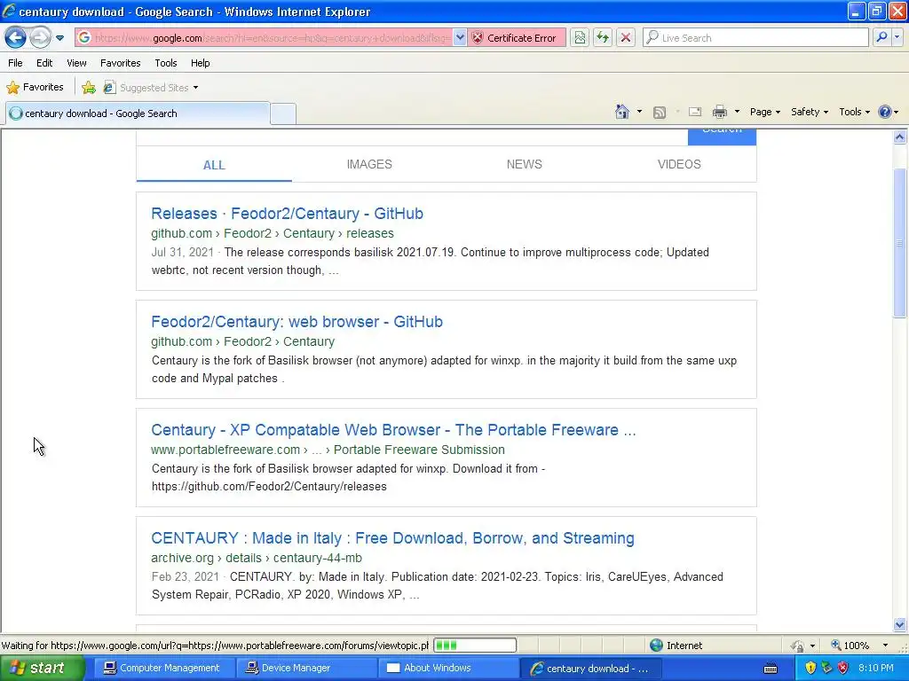Click the Help question mark icon
The image size is (909, 681).
click(885, 112)
